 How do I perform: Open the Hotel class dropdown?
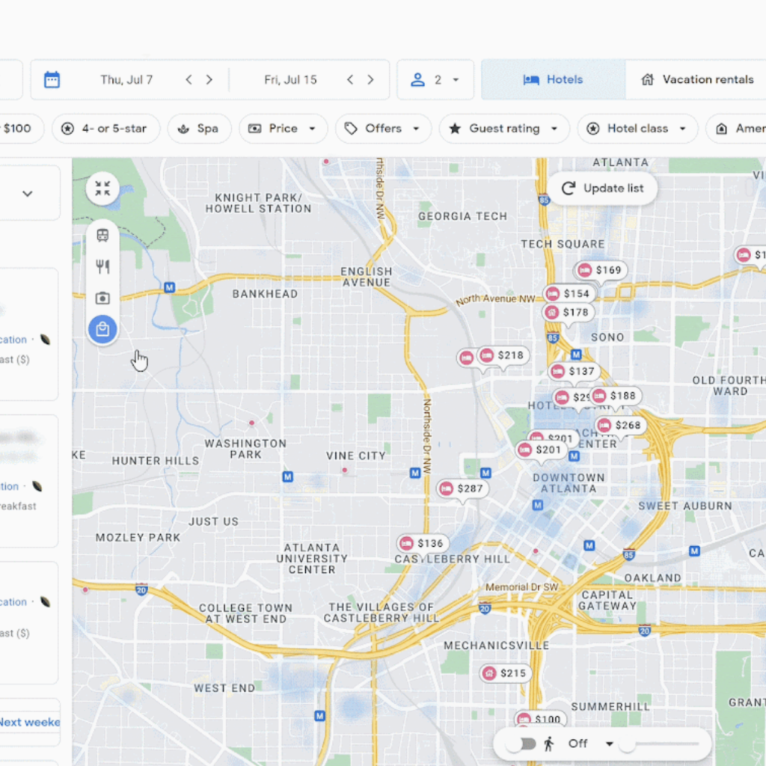pos(637,129)
